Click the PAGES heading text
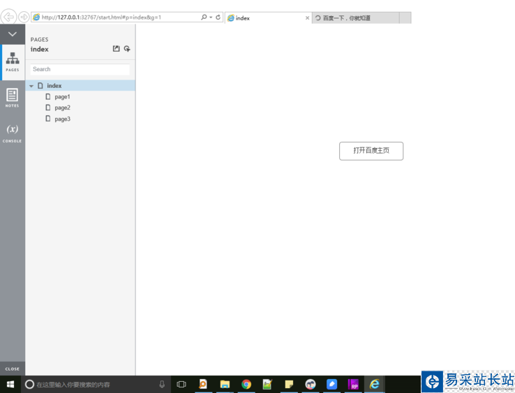515x393 pixels. [x=39, y=40]
